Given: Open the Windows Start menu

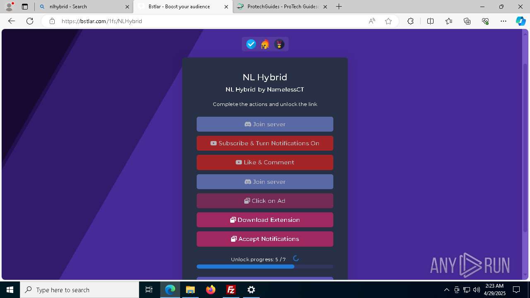Looking at the screenshot, I should click(10, 290).
